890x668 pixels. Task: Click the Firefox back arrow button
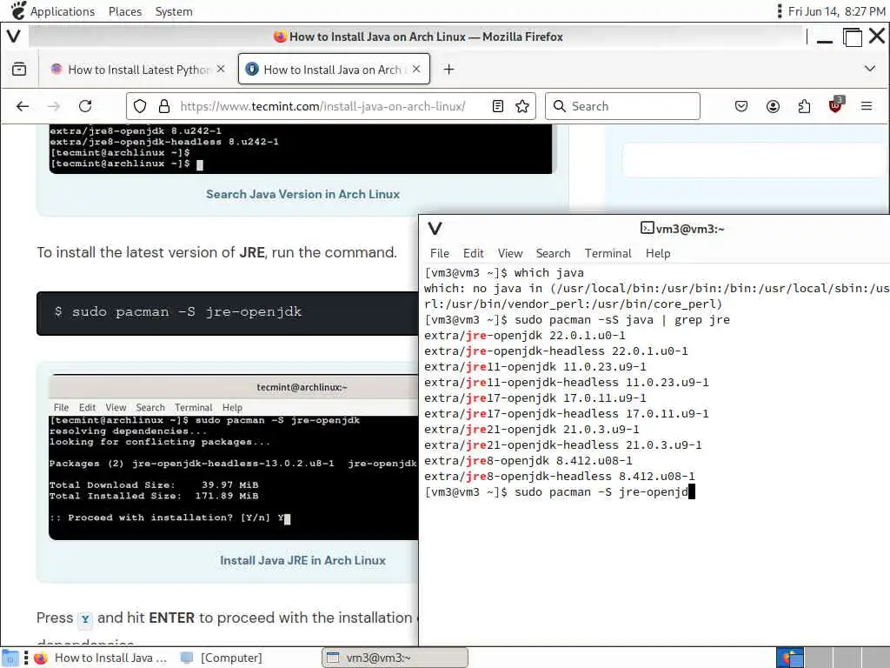[x=23, y=106]
